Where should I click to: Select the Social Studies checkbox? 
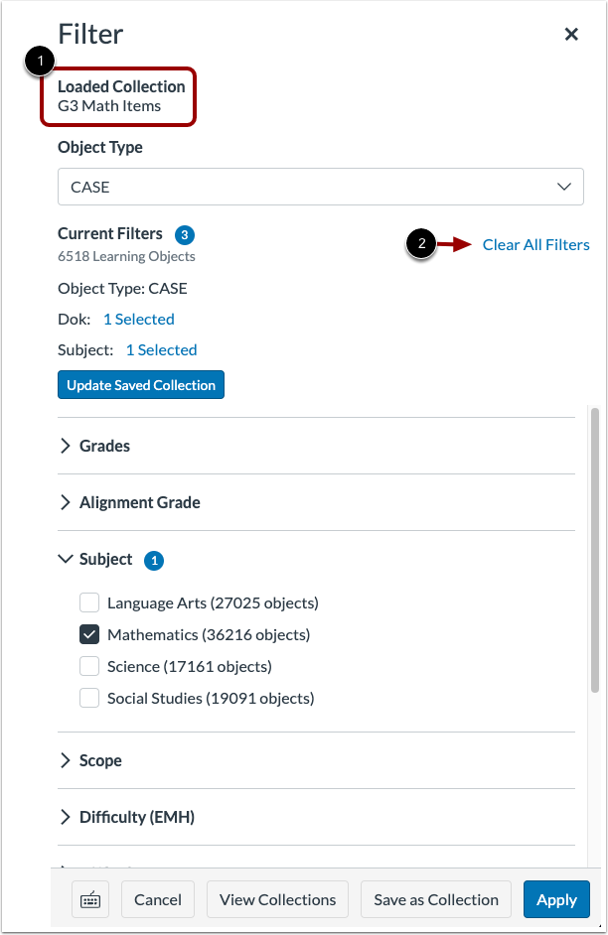(89, 698)
